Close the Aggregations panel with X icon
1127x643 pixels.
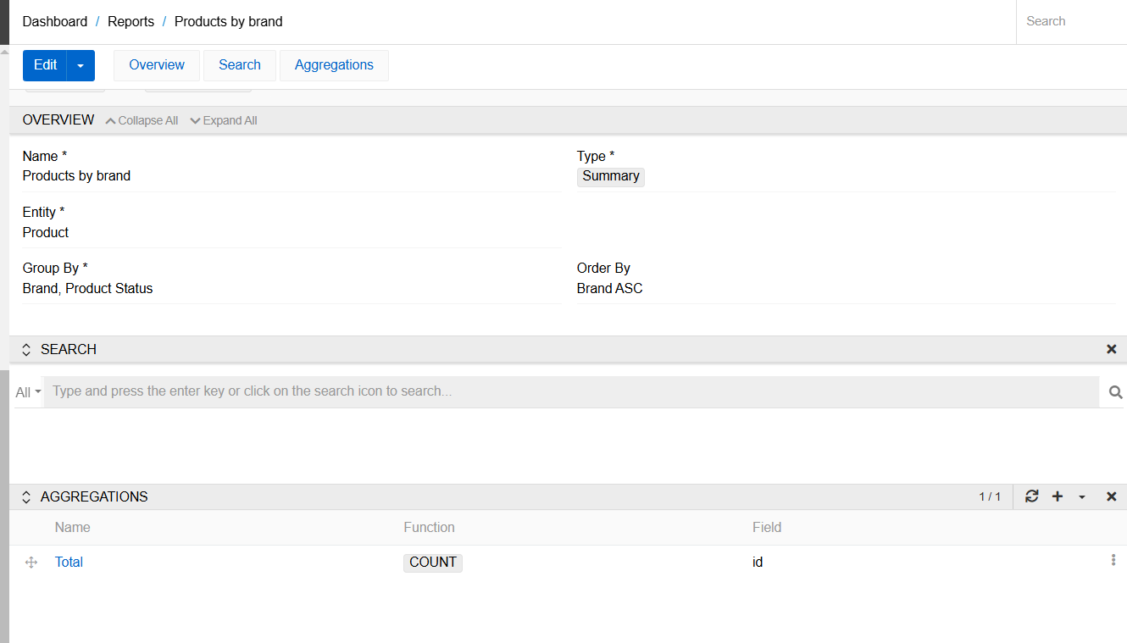point(1111,496)
